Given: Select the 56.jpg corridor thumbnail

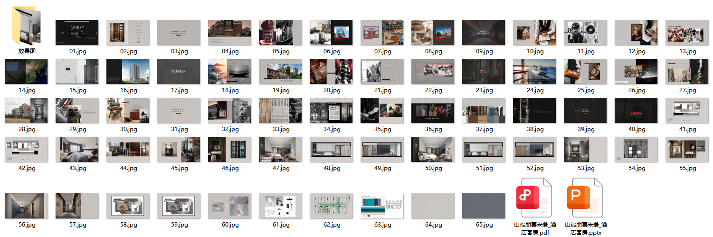Looking at the screenshot, I should point(26,206).
